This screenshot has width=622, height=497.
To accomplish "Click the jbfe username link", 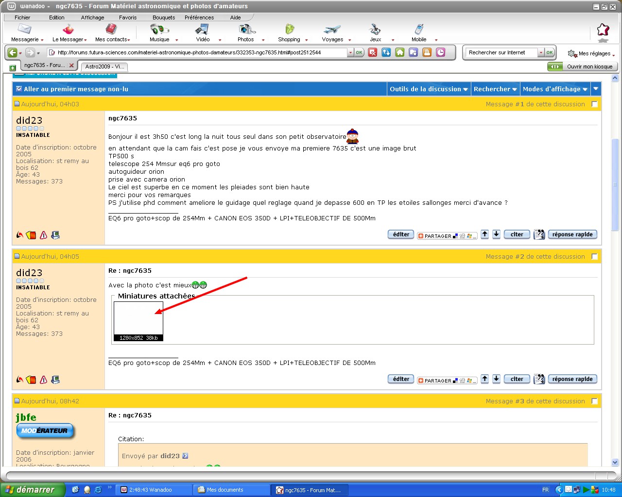I will point(26,417).
